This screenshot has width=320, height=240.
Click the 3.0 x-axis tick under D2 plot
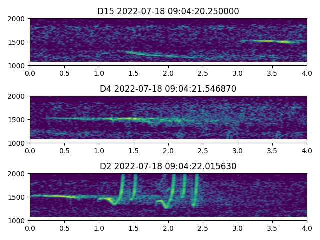238,228
